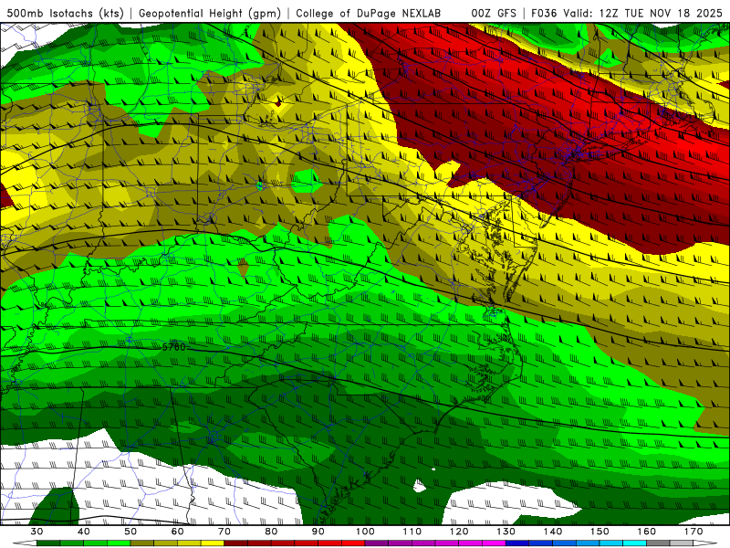Screen dimensions: 730x548
Task: Click the '500mb Isotachs (kts)' title text
Action: (x=65, y=13)
